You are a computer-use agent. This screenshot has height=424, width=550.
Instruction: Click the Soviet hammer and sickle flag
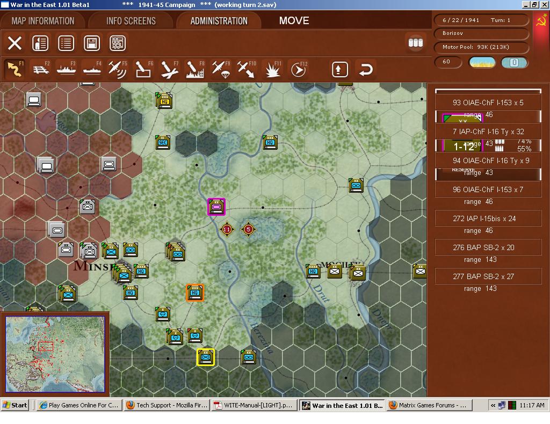point(541,21)
